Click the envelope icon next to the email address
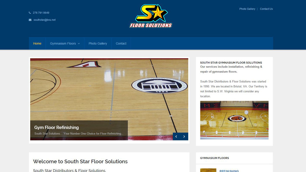 (x=30, y=20)
